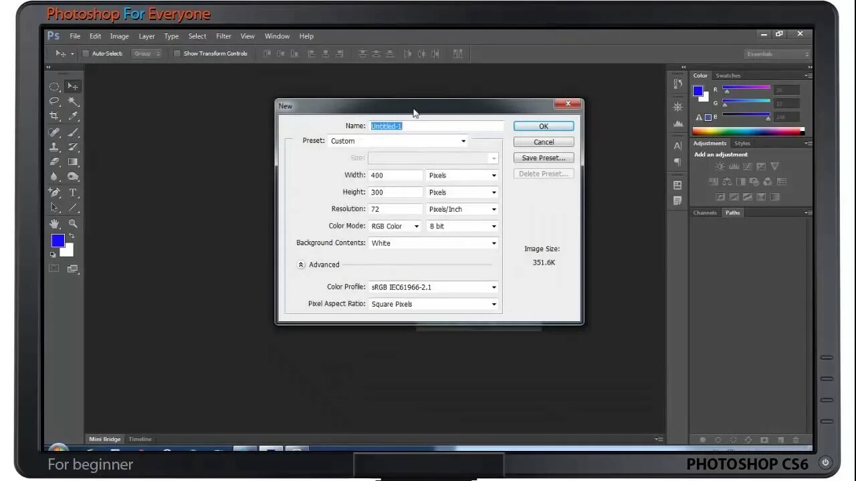Open the Auto-Select Group dropdown
This screenshot has width=856, height=481.
tap(146, 53)
